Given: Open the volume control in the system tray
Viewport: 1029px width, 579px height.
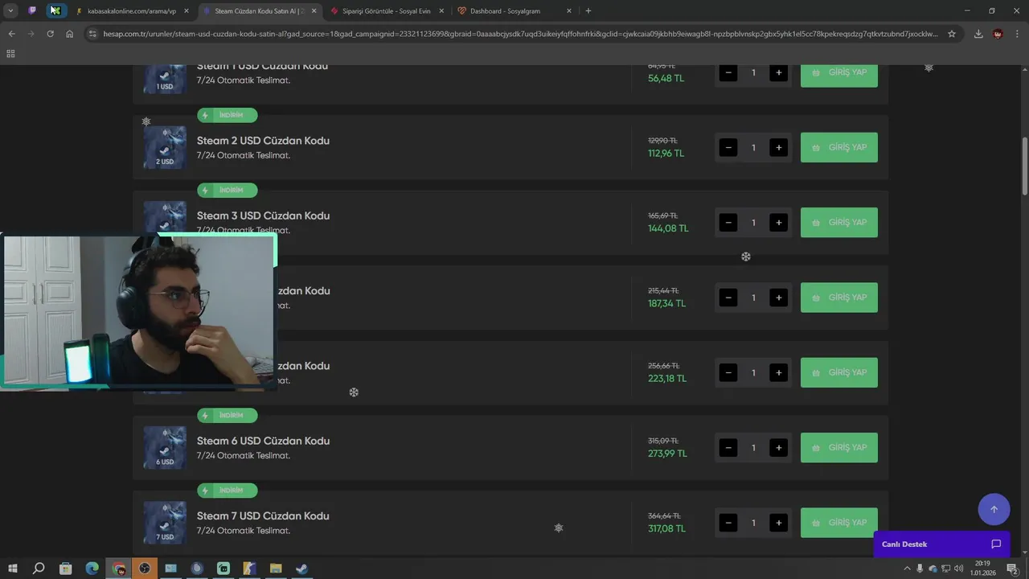Looking at the screenshot, I should pyautogui.click(x=958, y=569).
